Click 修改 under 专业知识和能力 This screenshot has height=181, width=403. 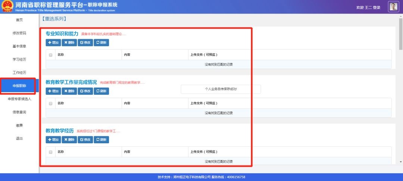coord(85,43)
